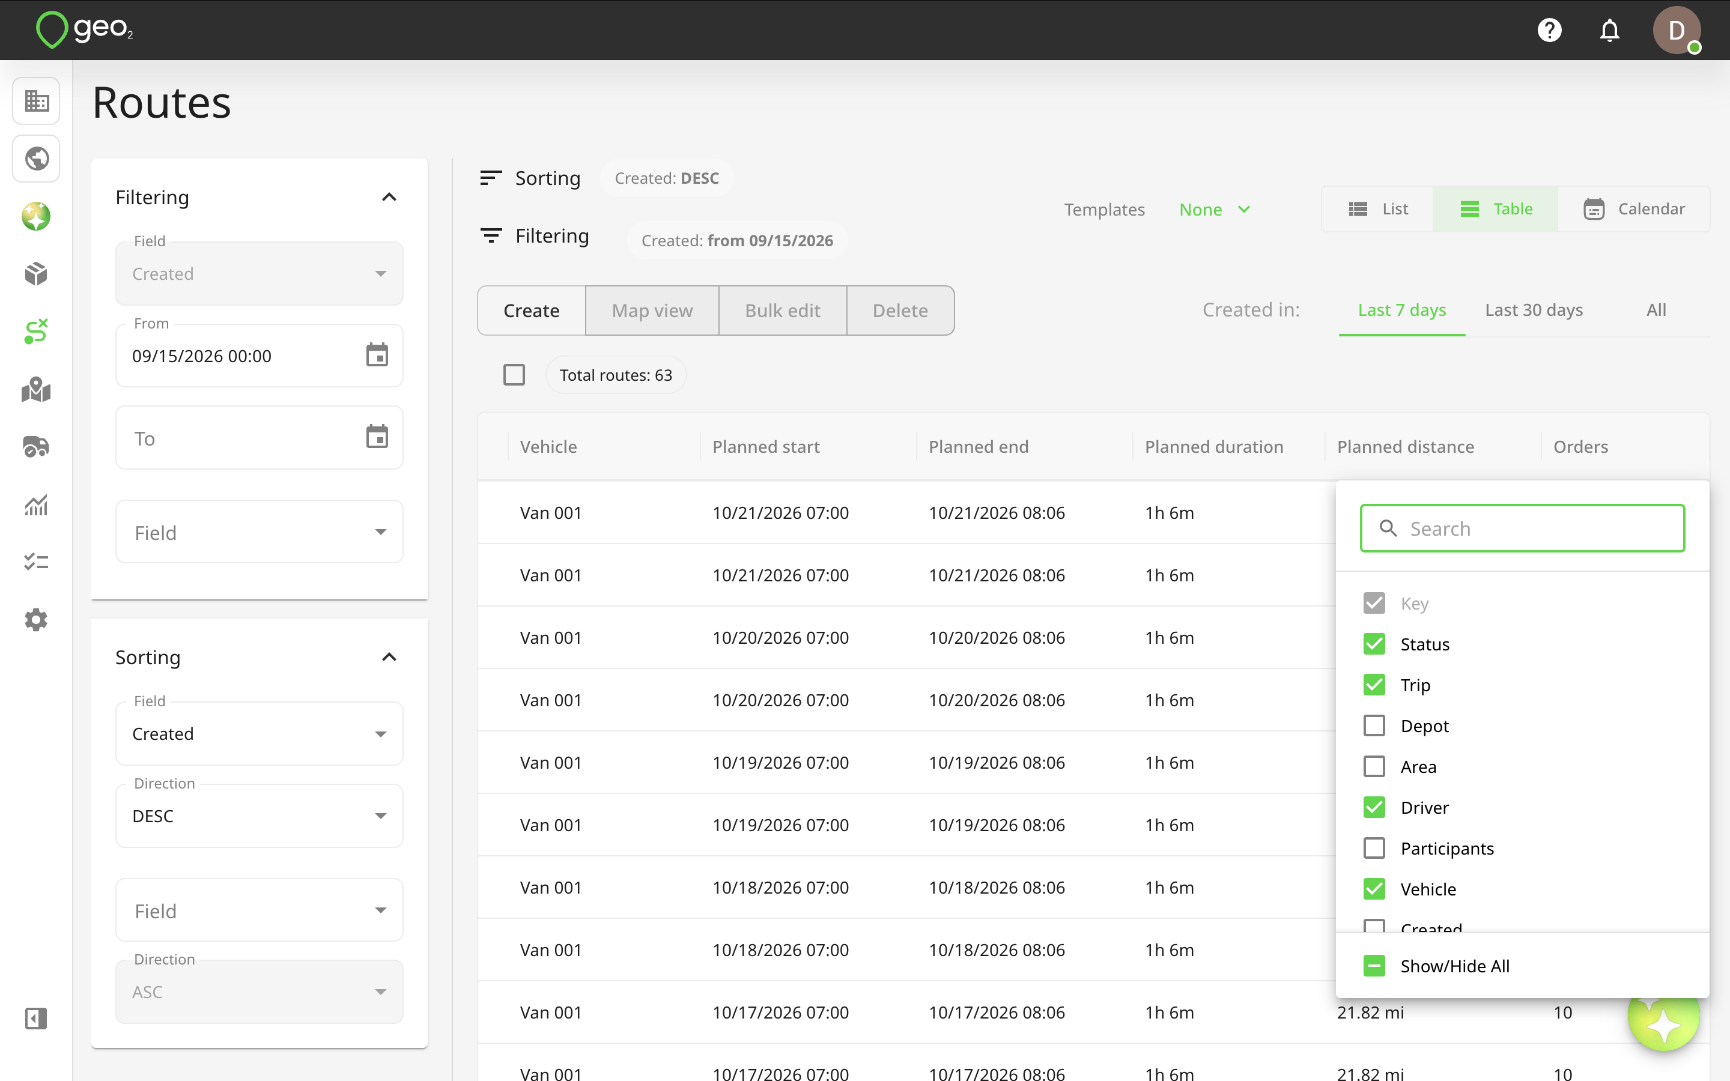Open the truck vehicles sidebar icon
The width and height of the screenshot is (1730, 1081).
click(x=37, y=447)
